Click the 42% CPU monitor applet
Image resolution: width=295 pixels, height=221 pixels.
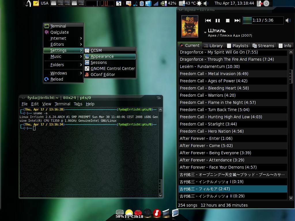(x=169, y=3)
